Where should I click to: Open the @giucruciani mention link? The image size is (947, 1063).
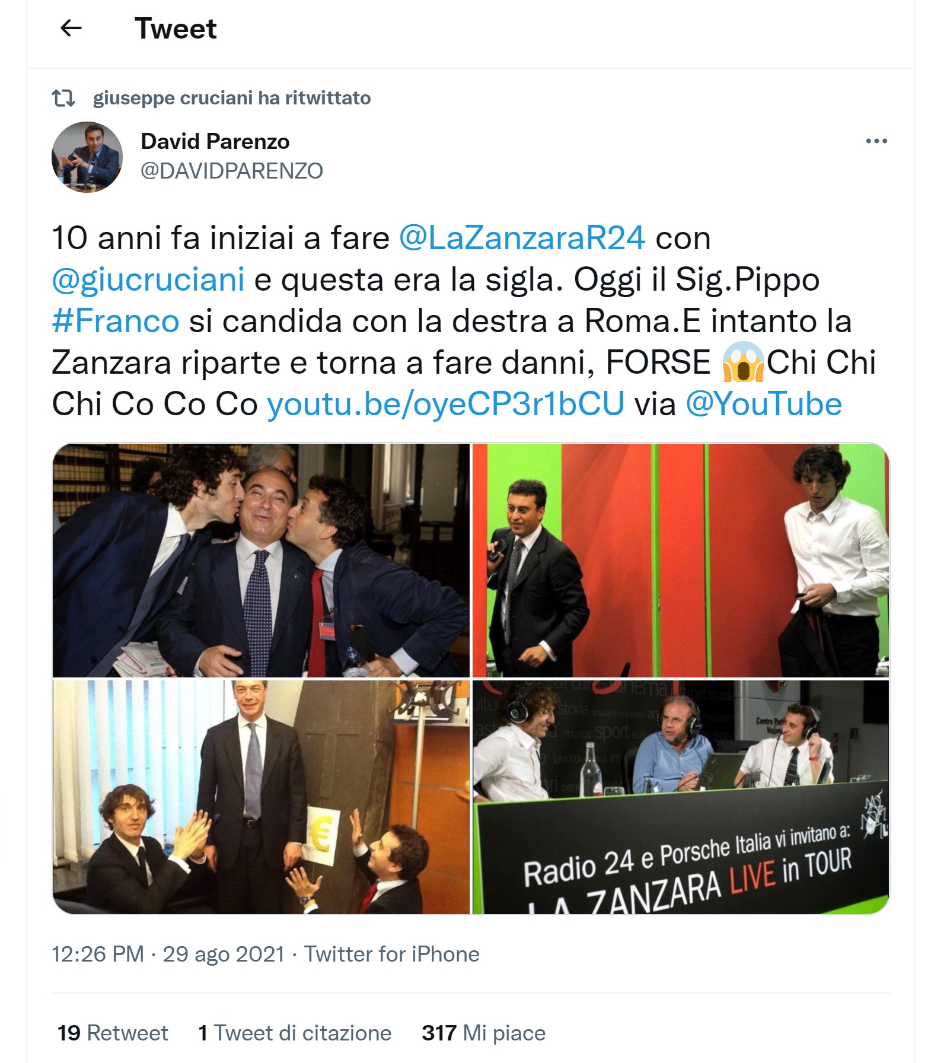(x=148, y=279)
